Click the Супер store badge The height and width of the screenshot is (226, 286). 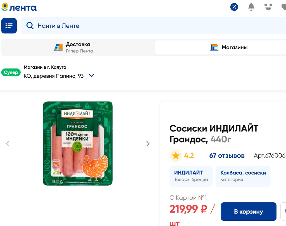(x=11, y=72)
